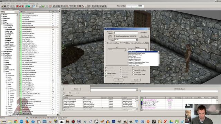This screenshot has width=221, height=124.
Task: Select the Keyword tree item
Action: (x=8, y=40)
